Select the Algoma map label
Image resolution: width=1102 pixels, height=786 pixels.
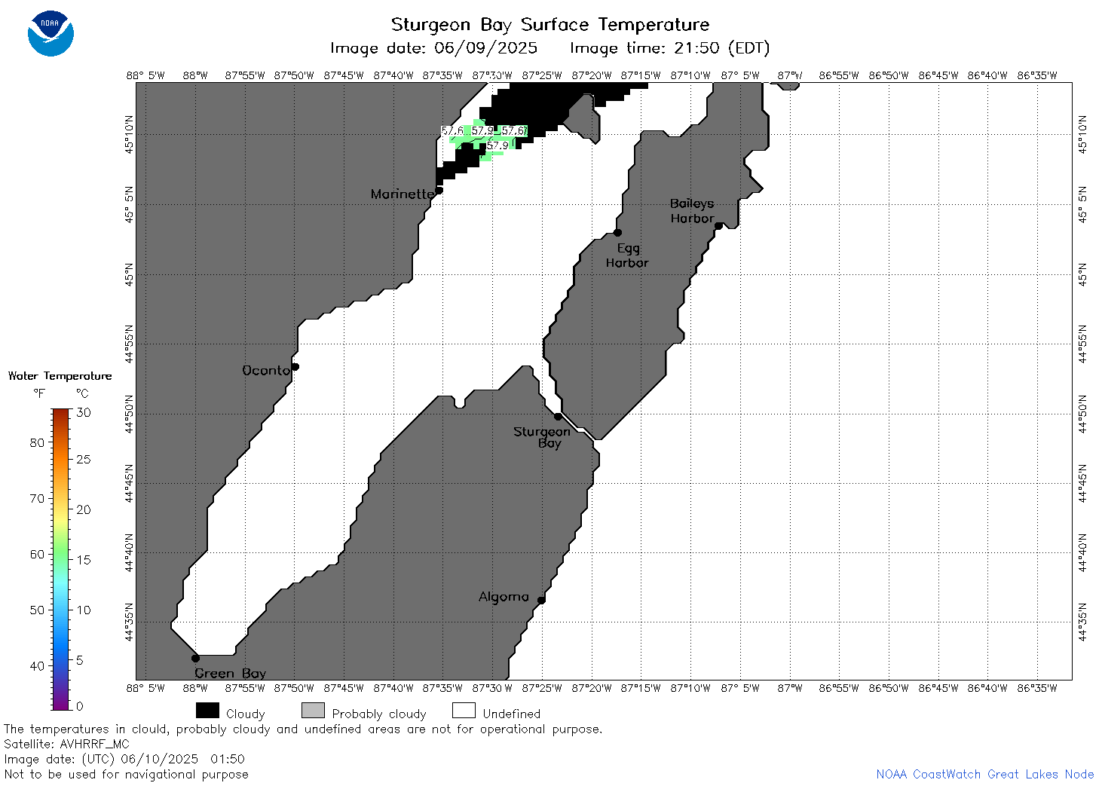(x=504, y=597)
